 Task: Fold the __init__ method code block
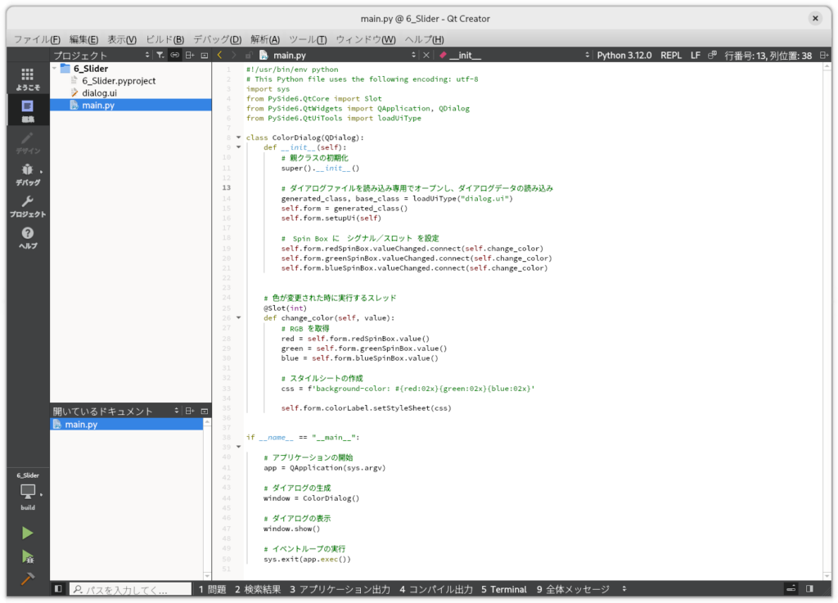click(x=238, y=147)
